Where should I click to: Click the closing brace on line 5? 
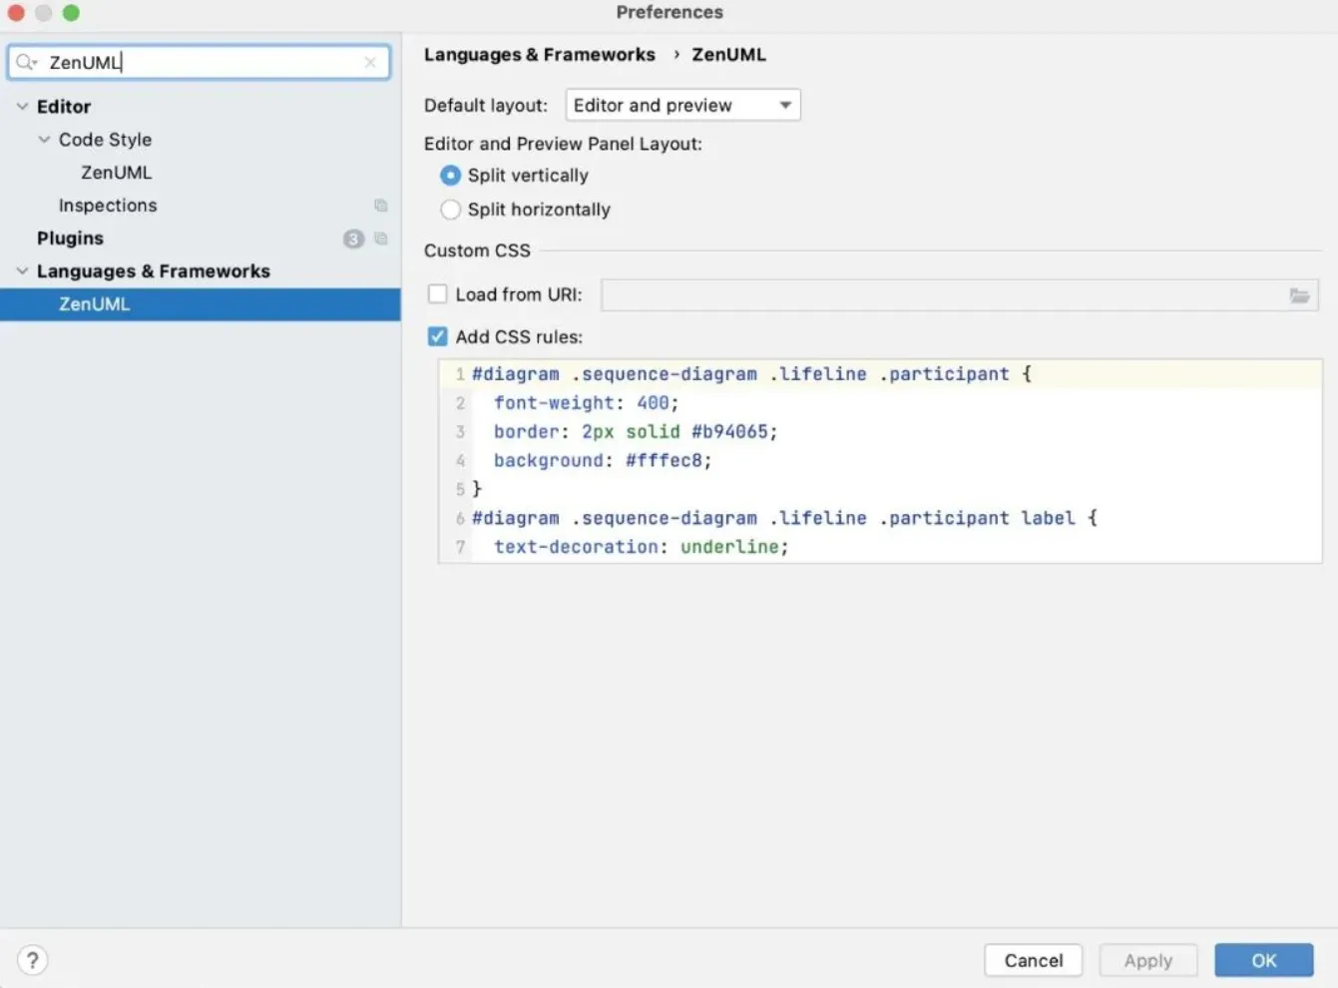(477, 489)
